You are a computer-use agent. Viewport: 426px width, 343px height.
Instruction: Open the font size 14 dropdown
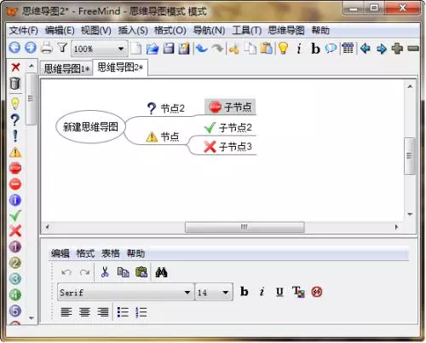click(x=214, y=292)
